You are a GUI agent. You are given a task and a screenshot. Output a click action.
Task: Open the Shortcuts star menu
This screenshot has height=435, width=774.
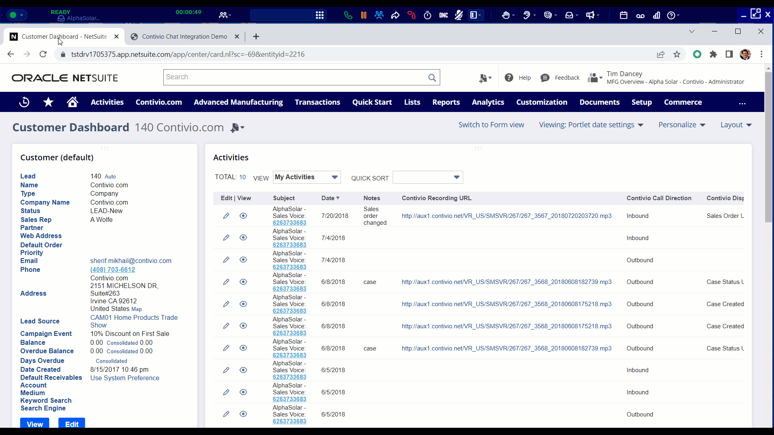(x=48, y=102)
